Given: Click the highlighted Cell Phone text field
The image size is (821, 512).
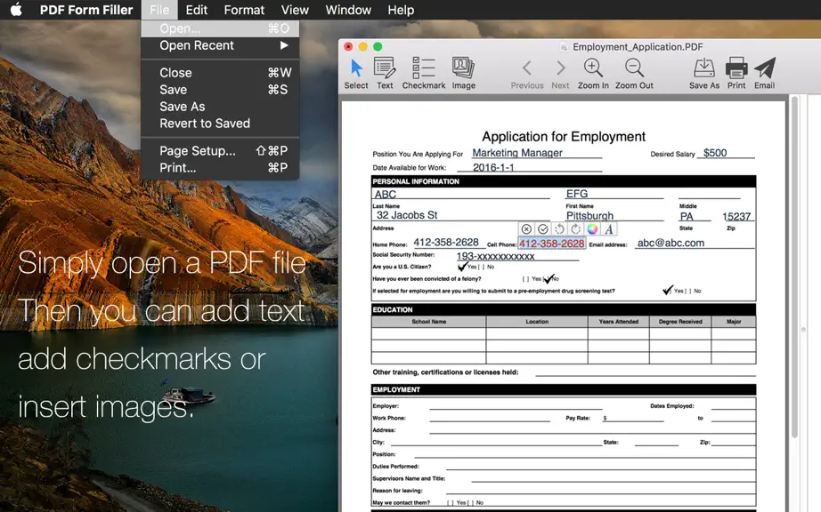Looking at the screenshot, I should pos(552,244).
